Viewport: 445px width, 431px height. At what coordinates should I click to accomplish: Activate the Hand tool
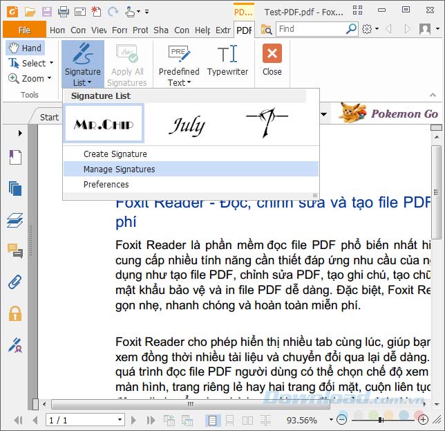(25, 48)
